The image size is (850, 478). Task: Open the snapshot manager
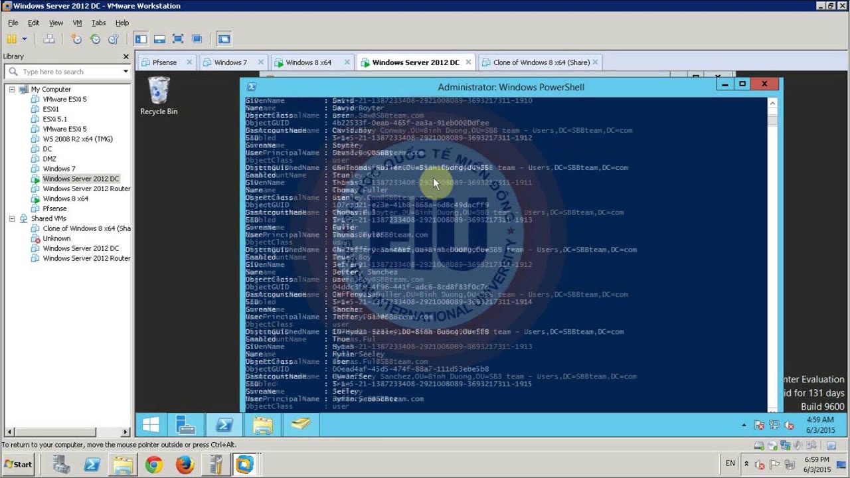tap(114, 39)
